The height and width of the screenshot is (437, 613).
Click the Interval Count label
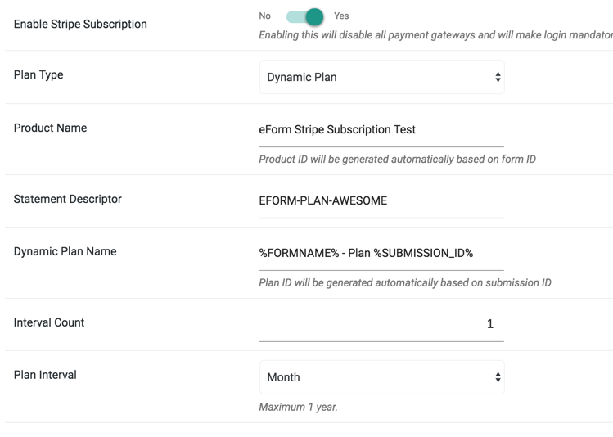pos(49,322)
